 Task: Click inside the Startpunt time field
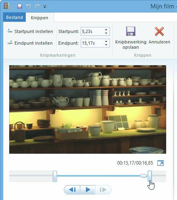(92, 31)
